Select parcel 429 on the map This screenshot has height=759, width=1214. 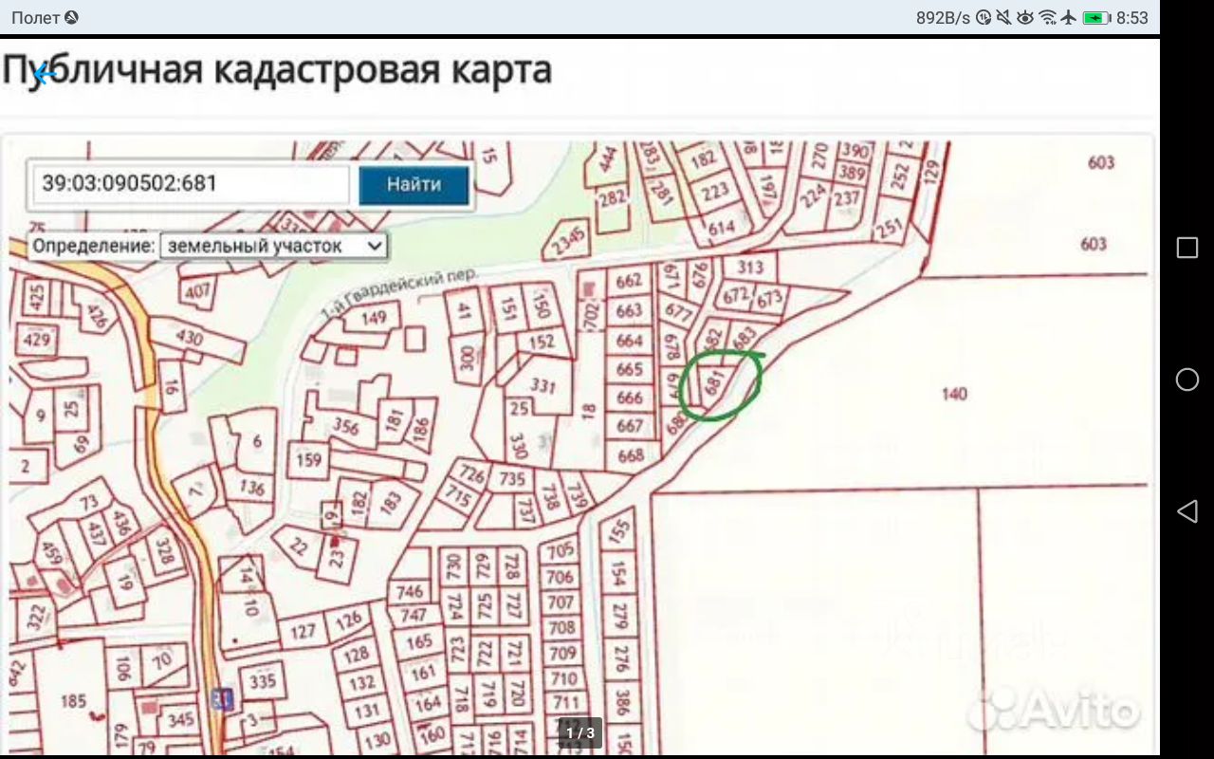point(36,340)
